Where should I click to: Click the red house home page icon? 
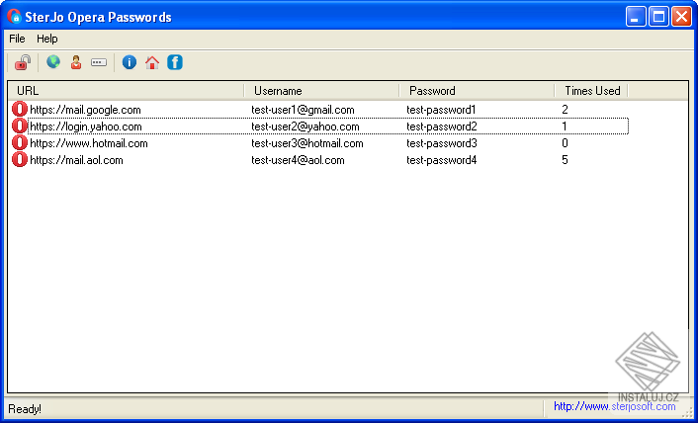(152, 62)
